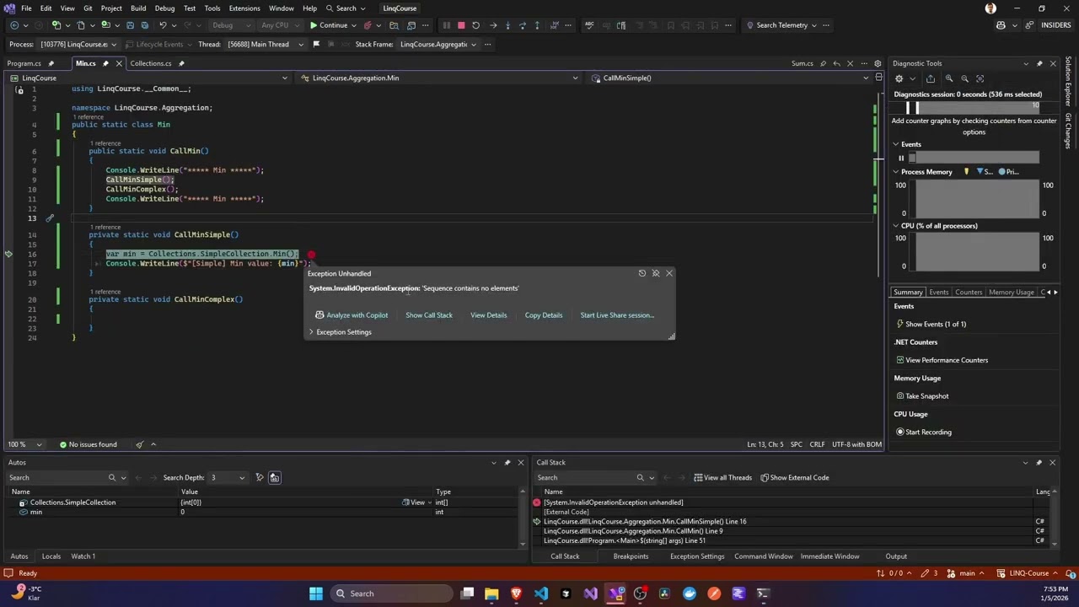Click the GitHub Copilot icon in title bar

pos(1001,25)
